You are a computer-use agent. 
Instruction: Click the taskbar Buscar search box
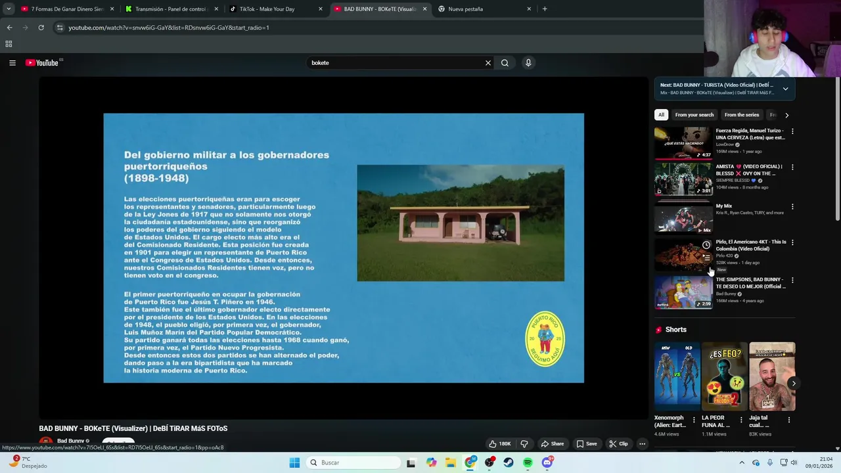point(353,462)
